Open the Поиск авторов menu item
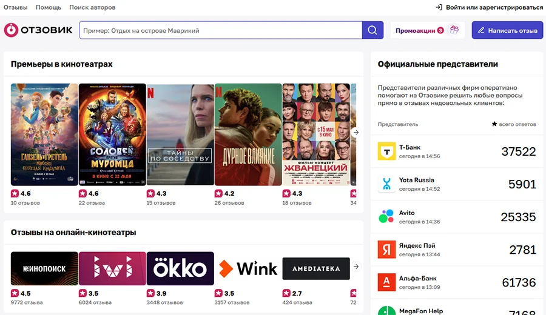The image size is (546, 315). coord(92,7)
